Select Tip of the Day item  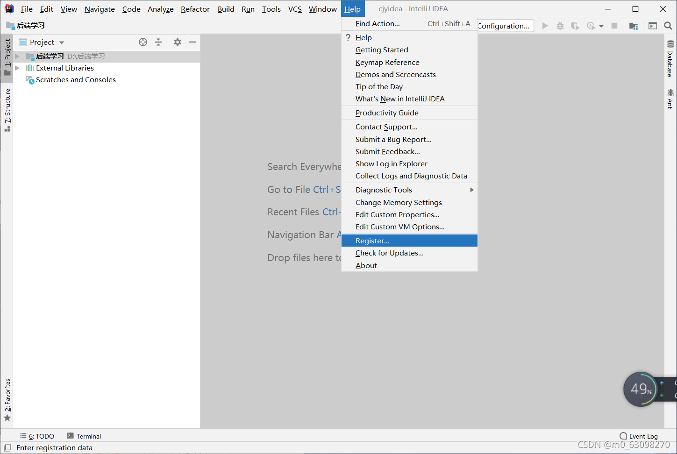pyautogui.click(x=409, y=86)
